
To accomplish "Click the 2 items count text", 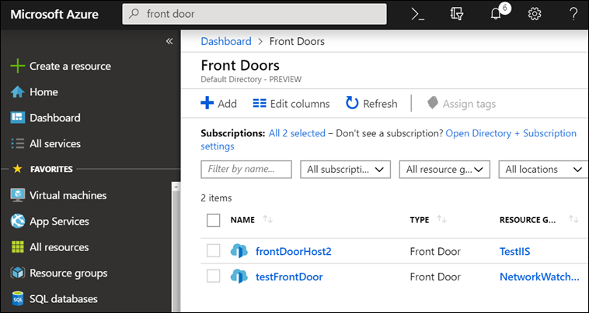I will coord(216,198).
